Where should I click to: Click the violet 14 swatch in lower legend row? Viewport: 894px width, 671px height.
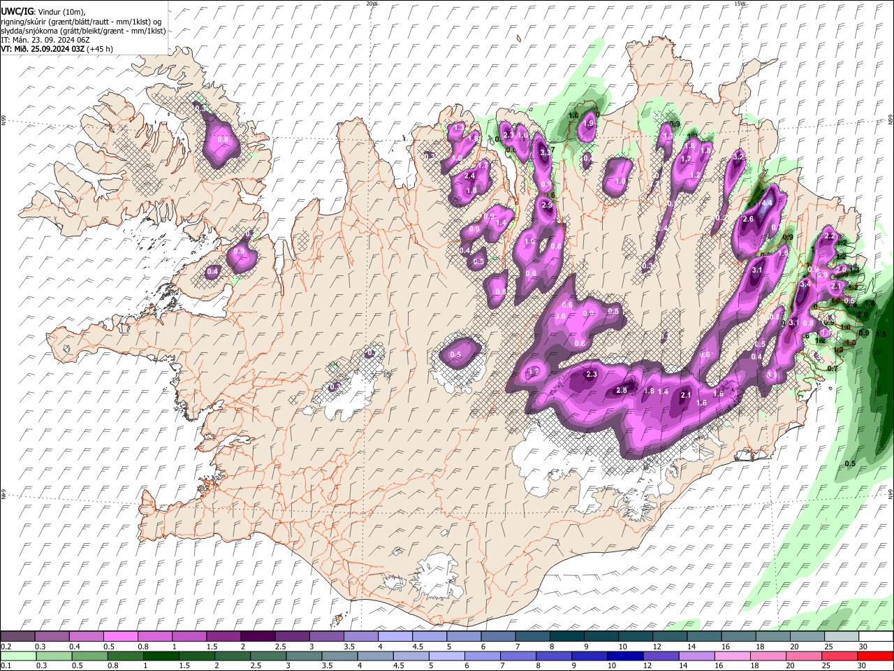[696, 656]
